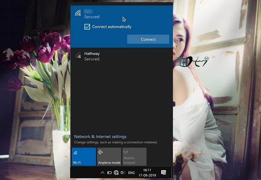The image size is (261, 180).
Task: Click the airplane icon on Airplane mode tile
Action: [100, 152]
